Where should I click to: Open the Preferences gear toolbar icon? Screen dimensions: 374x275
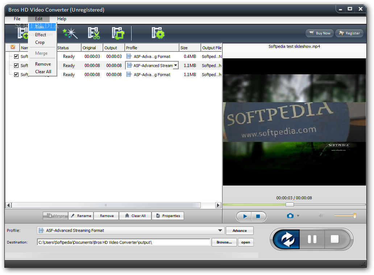(158, 33)
